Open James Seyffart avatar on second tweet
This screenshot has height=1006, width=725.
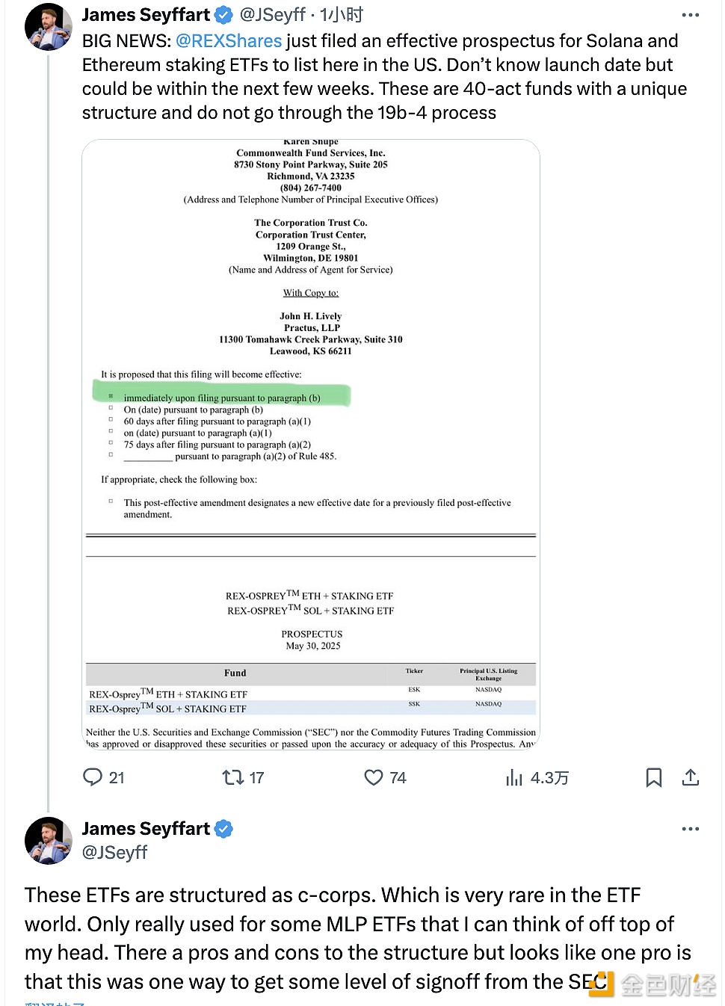pos(49,841)
